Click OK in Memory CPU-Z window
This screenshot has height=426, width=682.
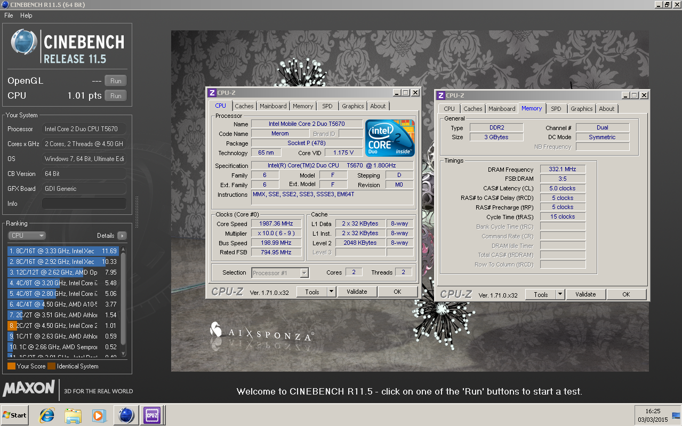[x=626, y=294]
